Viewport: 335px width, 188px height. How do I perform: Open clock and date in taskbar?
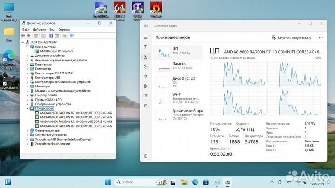coord(317,182)
